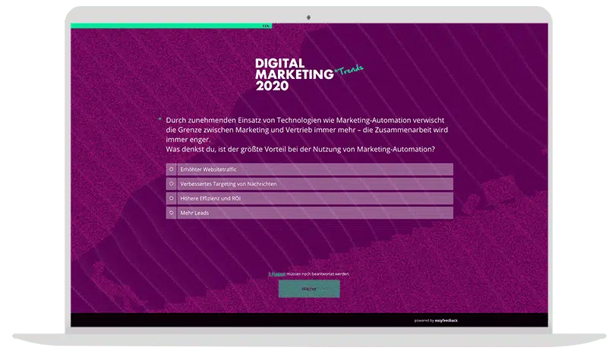Screen dimensions: 612x357
Task: Click the required asterisk beside the question
Action: point(159,119)
